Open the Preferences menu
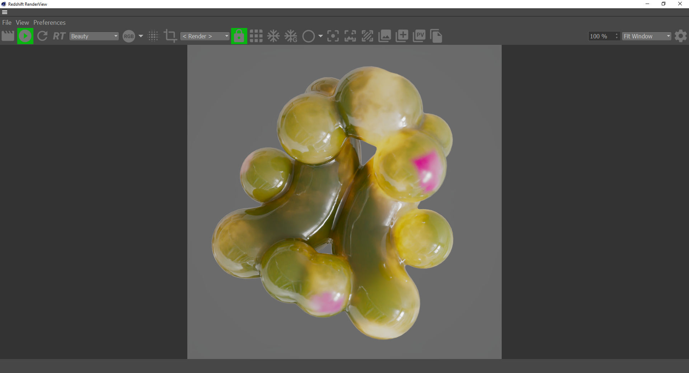The image size is (689, 373). 50,23
